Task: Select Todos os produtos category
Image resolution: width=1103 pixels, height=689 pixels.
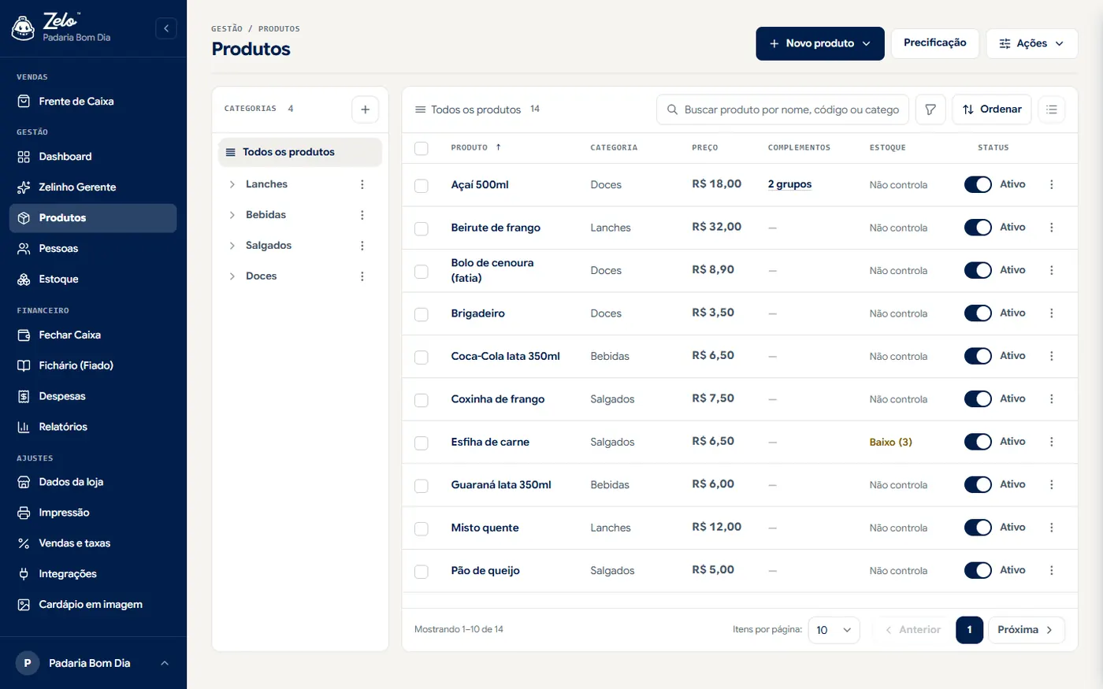Action: (x=300, y=152)
